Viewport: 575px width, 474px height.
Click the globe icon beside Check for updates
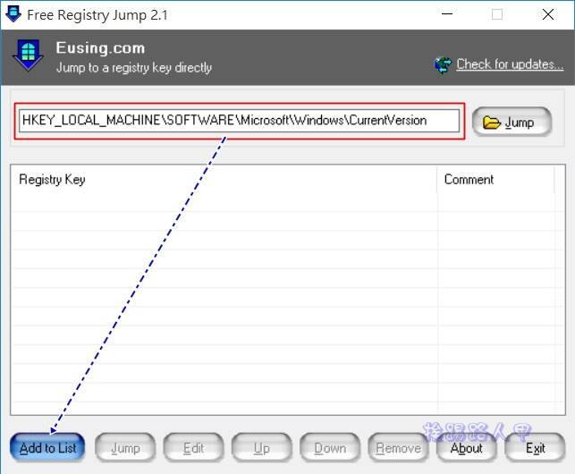(443, 65)
